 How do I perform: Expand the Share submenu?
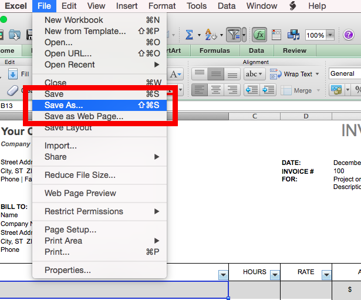(99, 157)
